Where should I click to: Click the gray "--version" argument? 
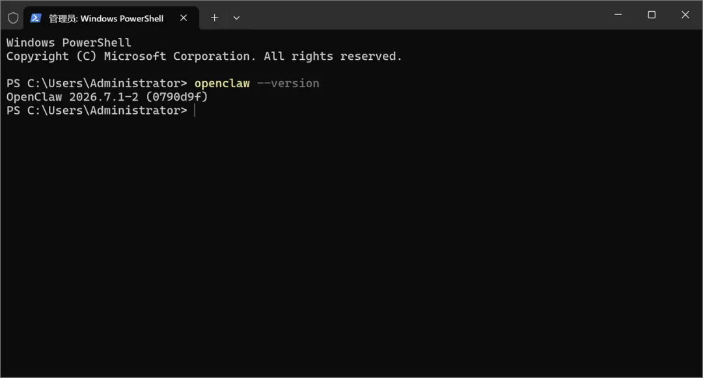click(288, 83)
